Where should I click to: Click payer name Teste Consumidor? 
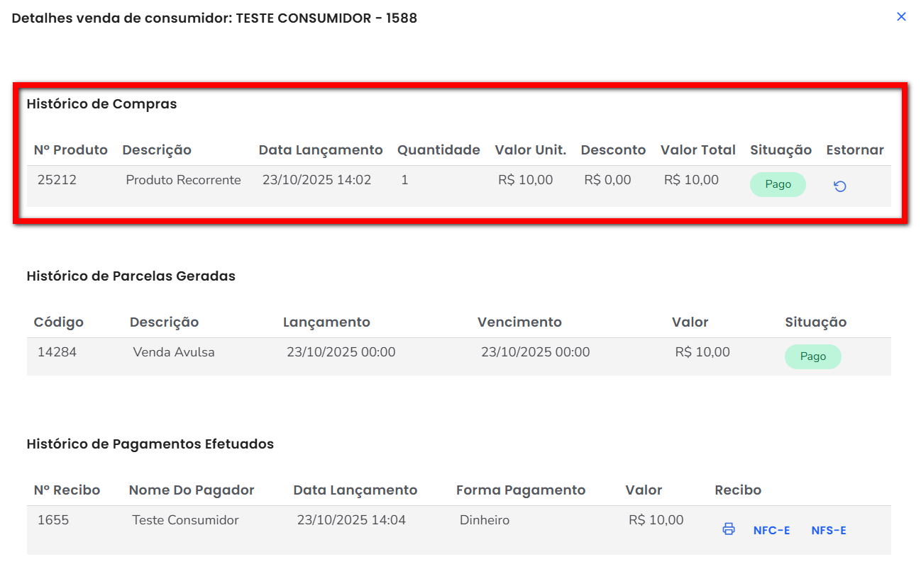click(185, 520)
